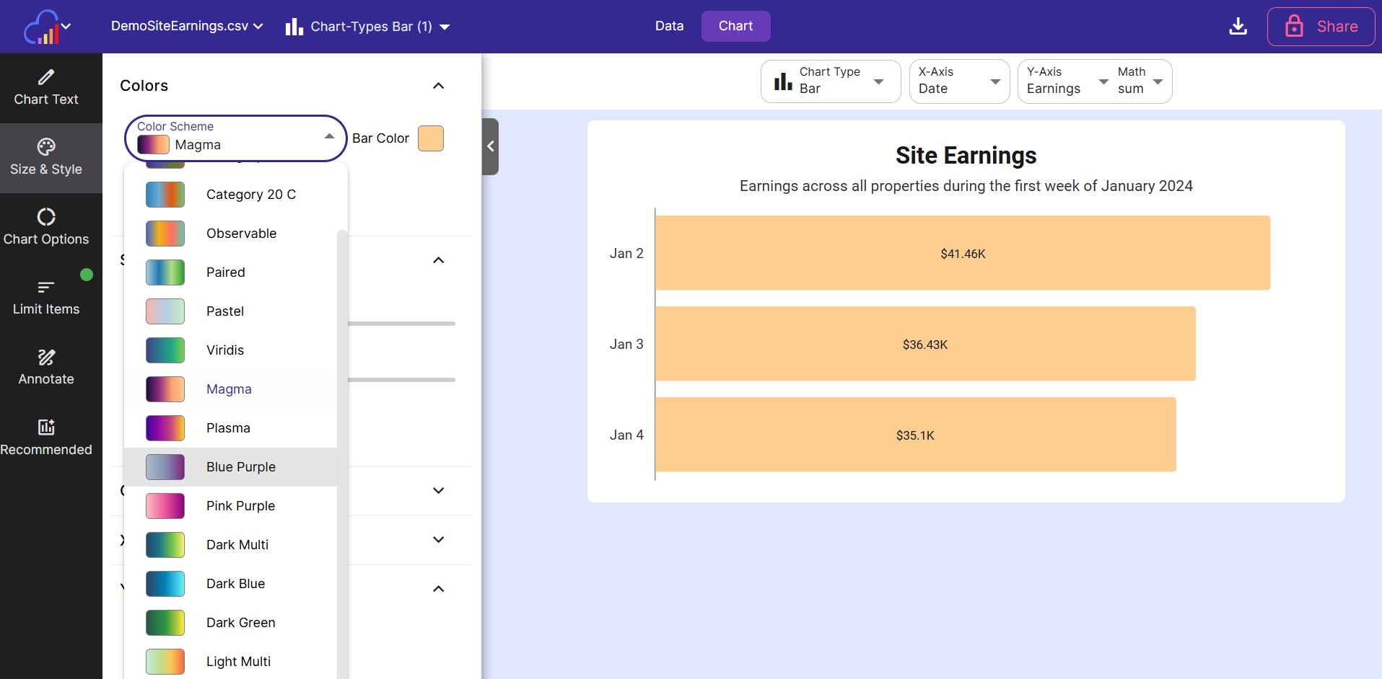1382x679 pixels.
Task: Open Chart-Types Bar (1) chart dropdown
Action: click(x=368, y=27)
